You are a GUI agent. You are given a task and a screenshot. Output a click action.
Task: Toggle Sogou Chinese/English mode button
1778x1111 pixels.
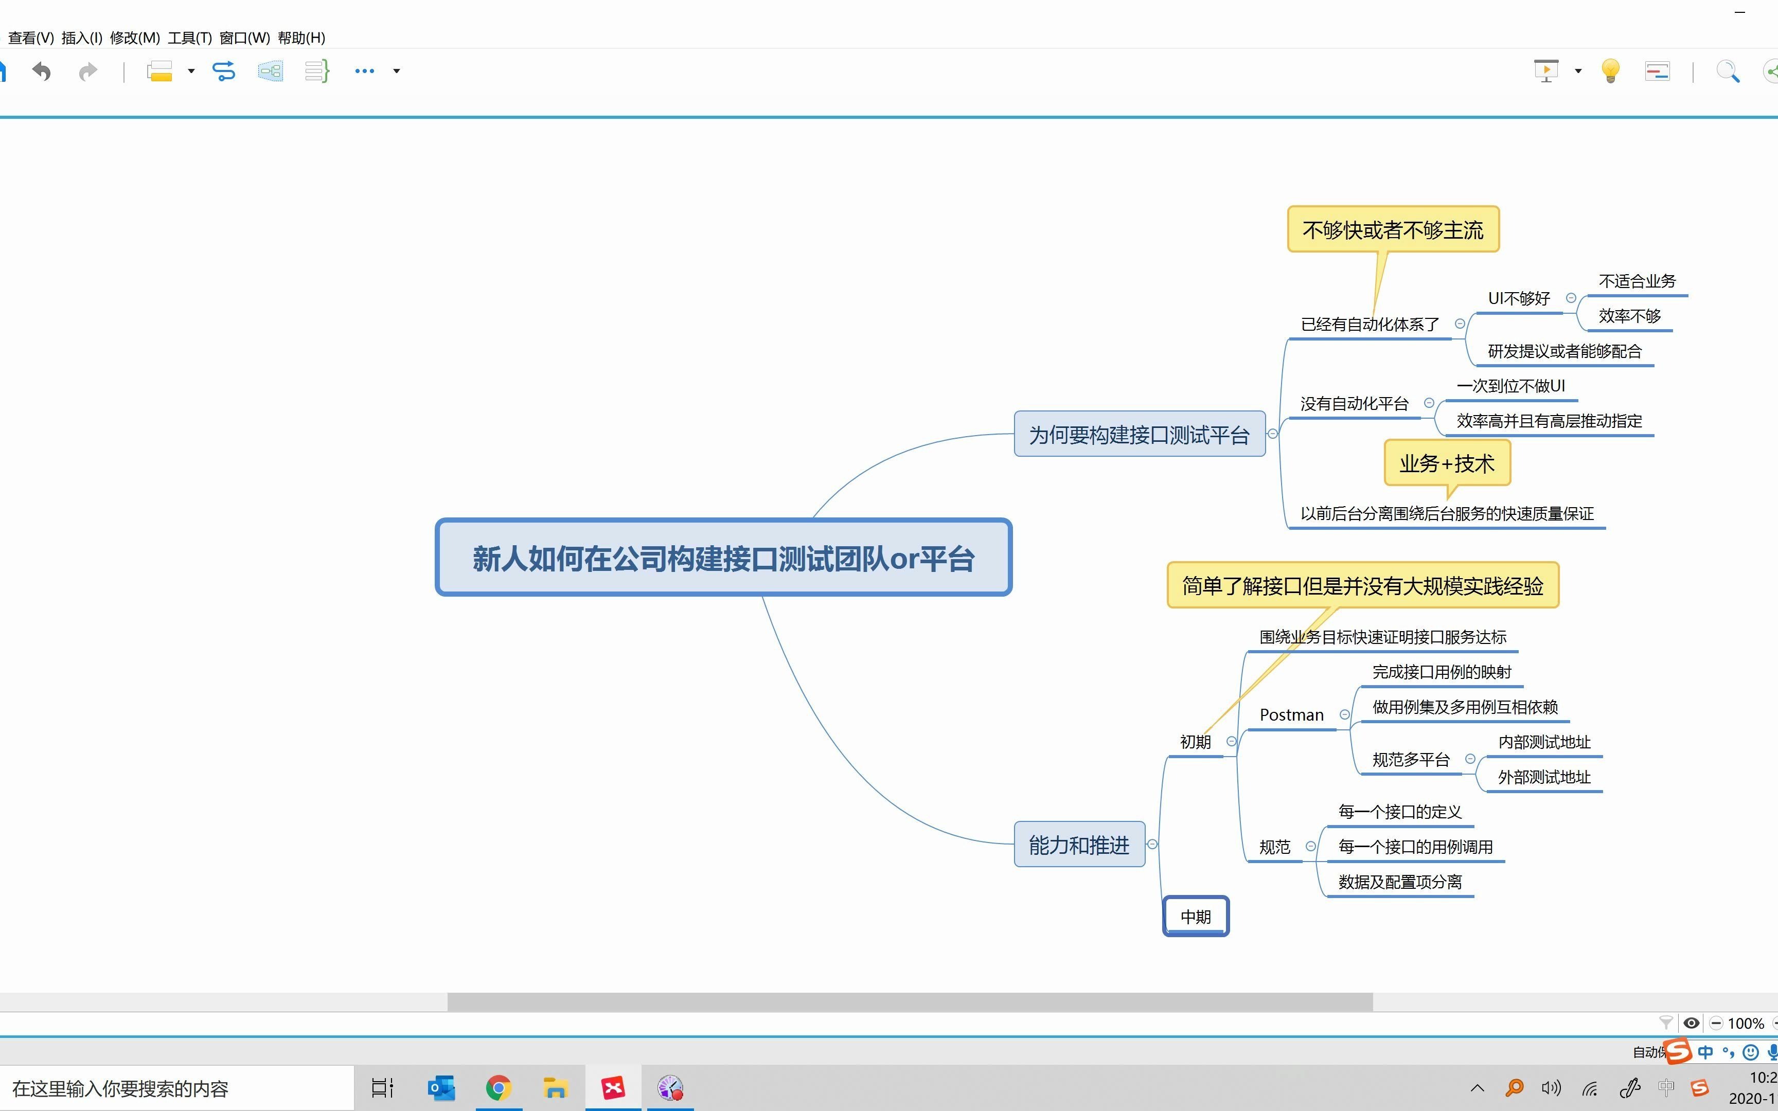1705,1052
